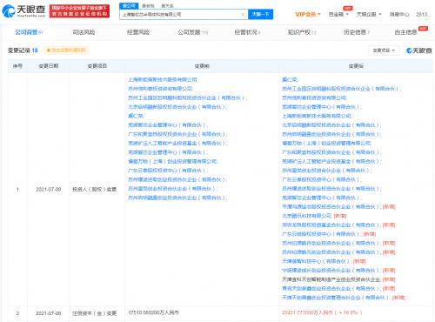Clear the search box with the X icon
435x322 pixels.
[243, 14]
